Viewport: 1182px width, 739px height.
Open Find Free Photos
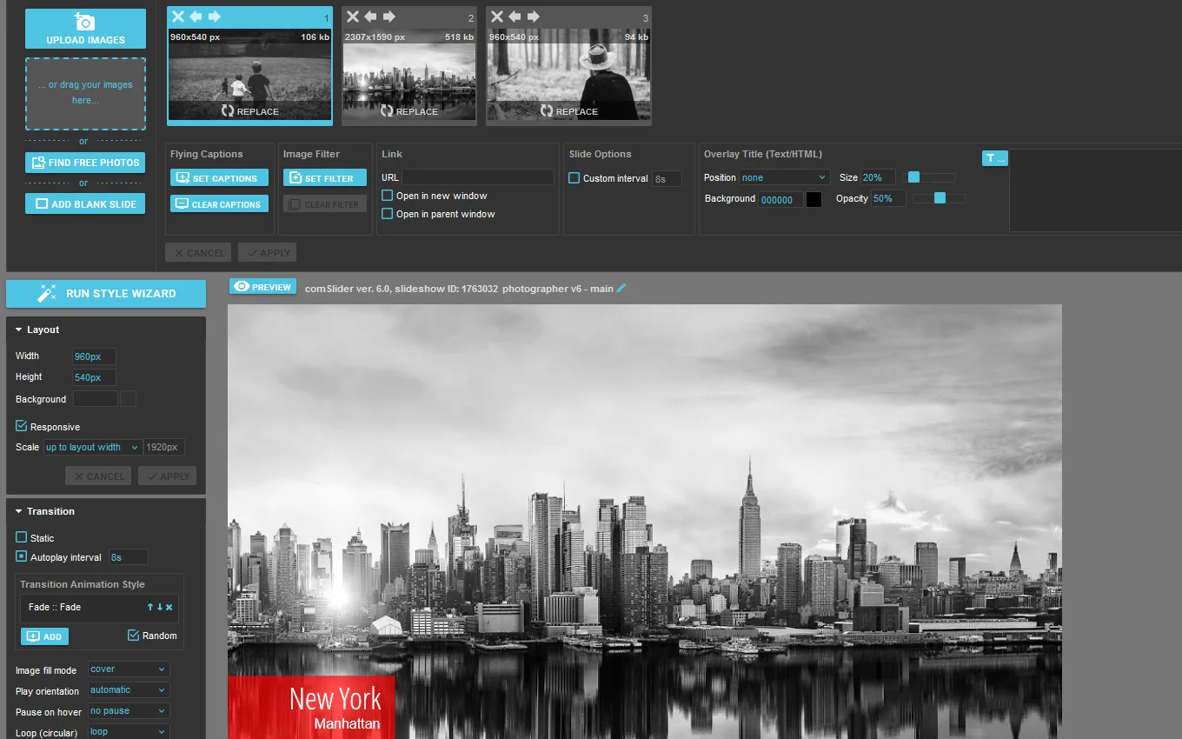point(85,163)
